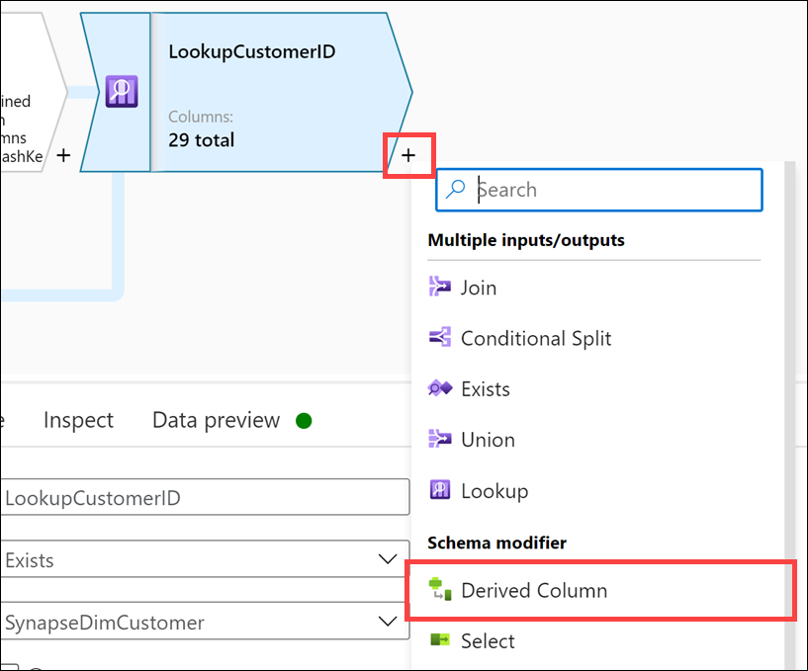Click the plus after the previous transformation
Viewport: 808px width, 671px height.
click(63, 155)
